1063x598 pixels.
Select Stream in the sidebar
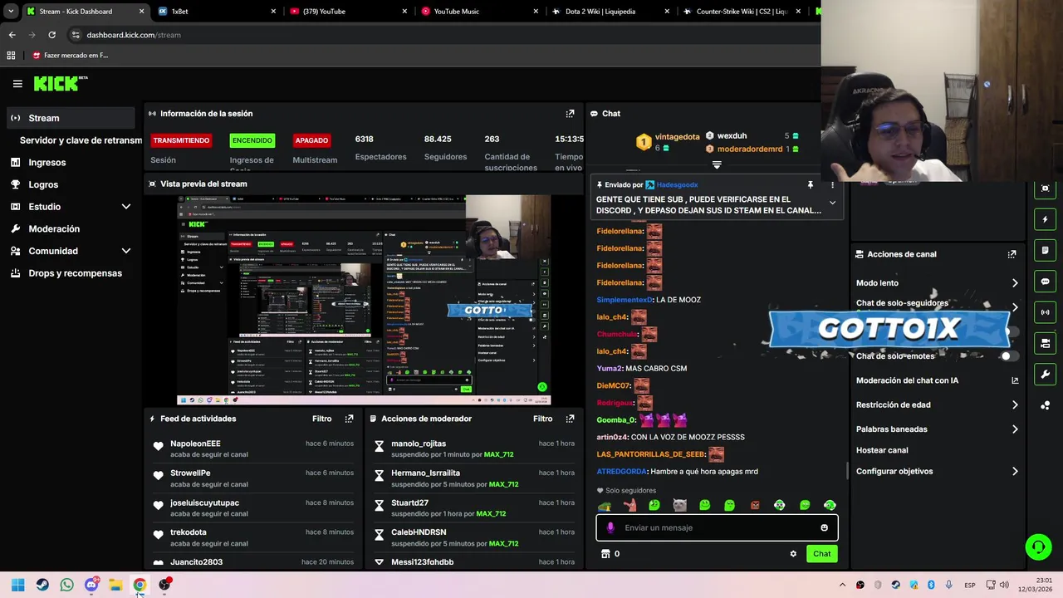[71, 118]
